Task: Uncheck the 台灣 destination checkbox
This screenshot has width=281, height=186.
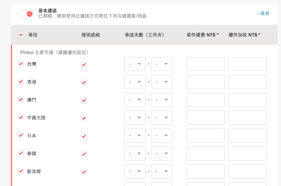Action: (21, 64)
